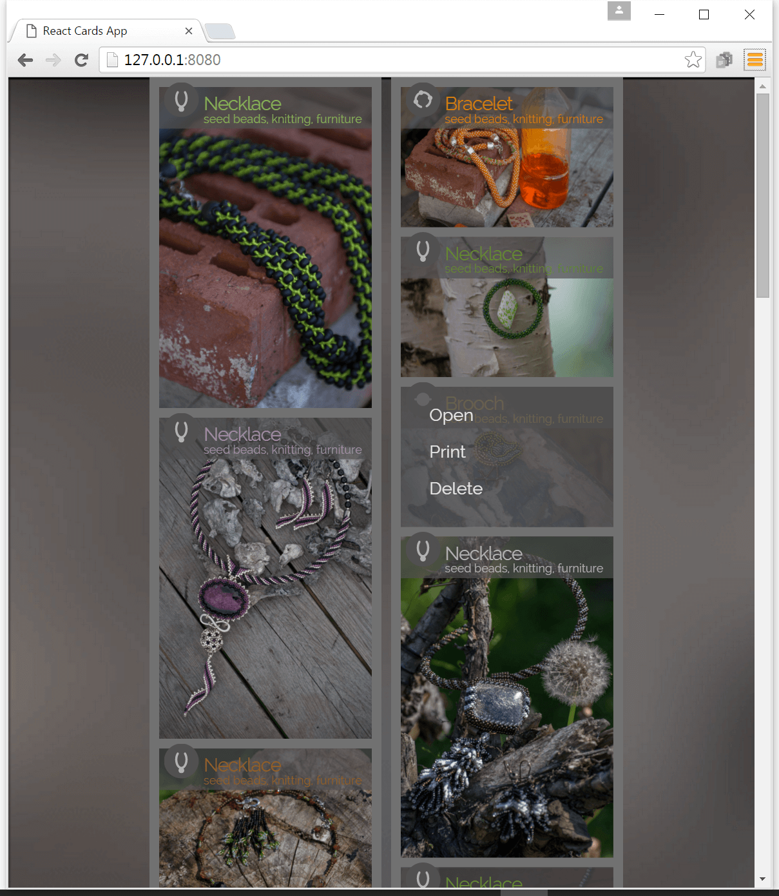
Task: Open the Chrome menu with the orange hamburger icon
Action: 755,60
